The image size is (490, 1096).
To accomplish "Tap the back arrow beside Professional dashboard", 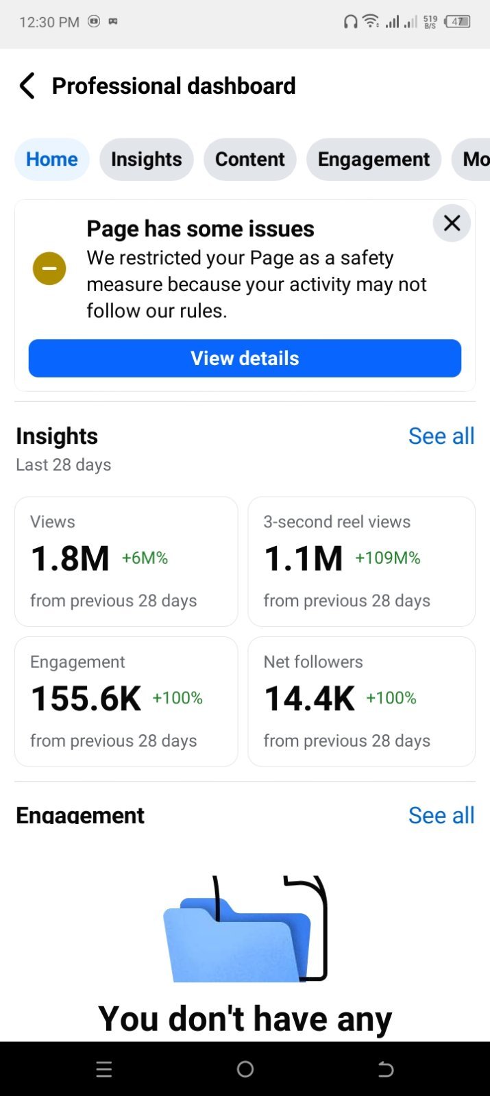I will click(27, 86).
